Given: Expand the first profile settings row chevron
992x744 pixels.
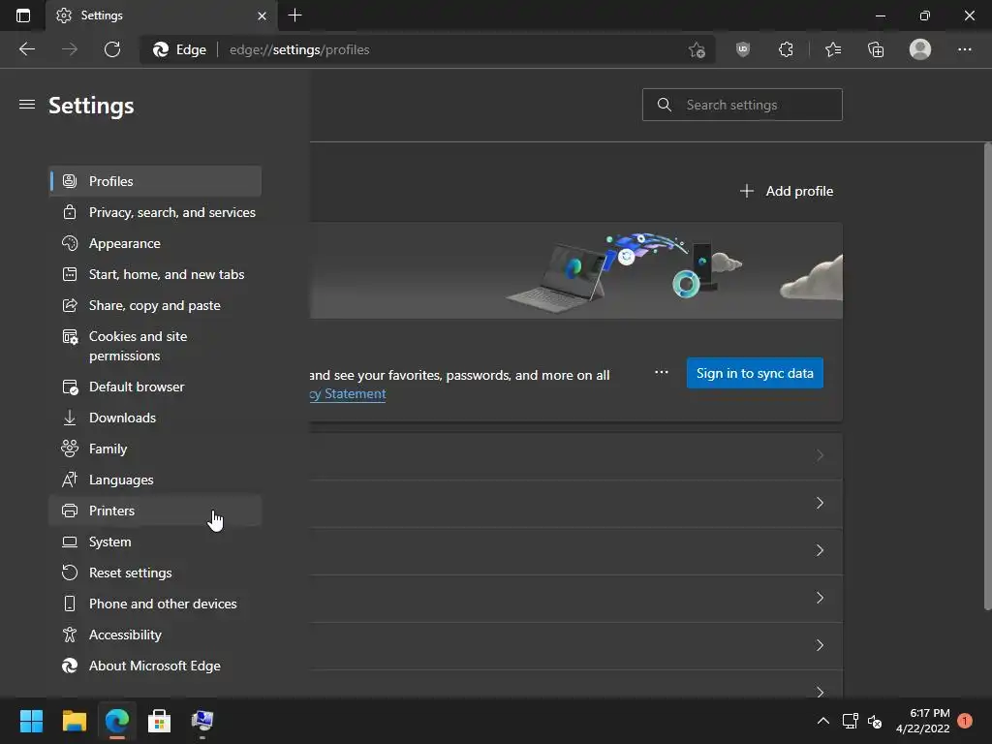Looking at the screenshot, I should click(x=820, y=455).
